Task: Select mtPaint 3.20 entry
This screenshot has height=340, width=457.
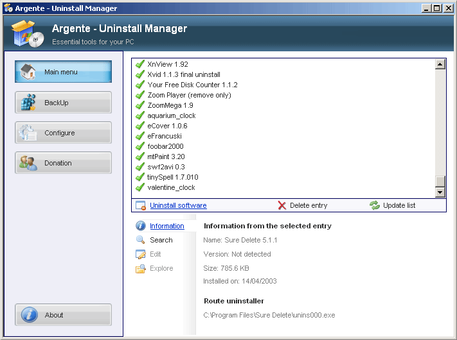Action: coord(166,157)
